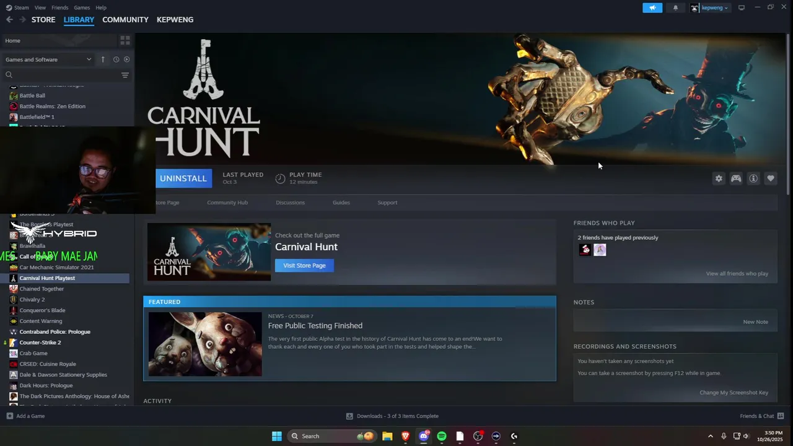
Task: View all friends who play
Action: 737,273
